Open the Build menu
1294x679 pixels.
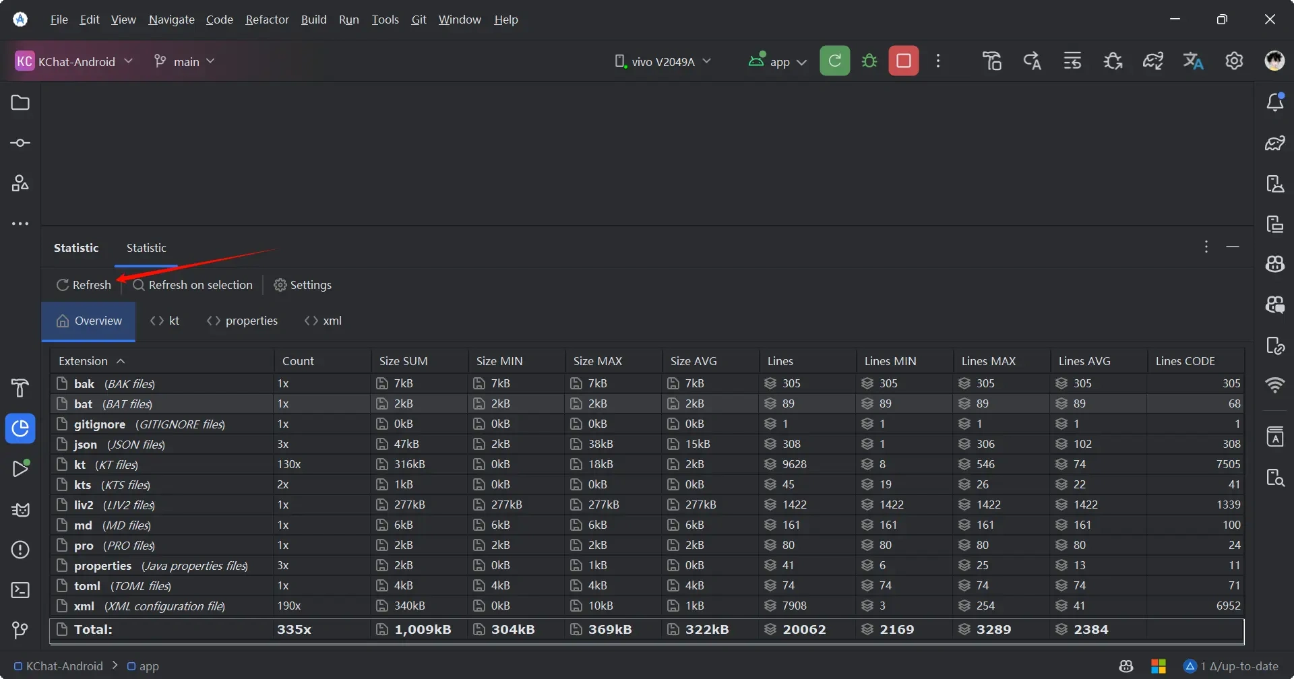click(313, 20)
